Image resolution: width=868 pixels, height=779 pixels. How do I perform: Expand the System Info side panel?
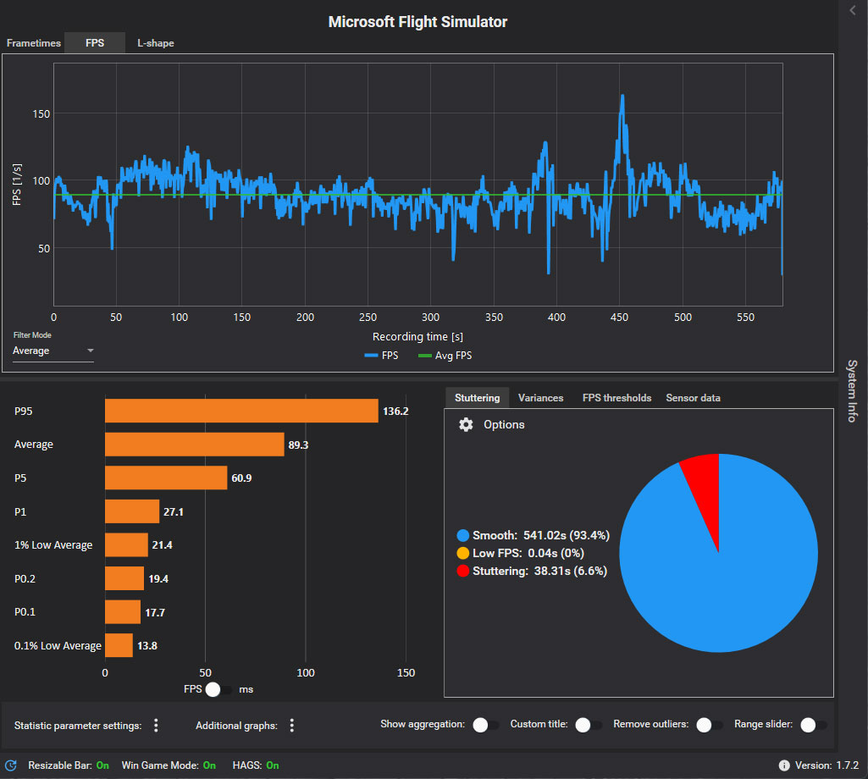pos(853,391)
